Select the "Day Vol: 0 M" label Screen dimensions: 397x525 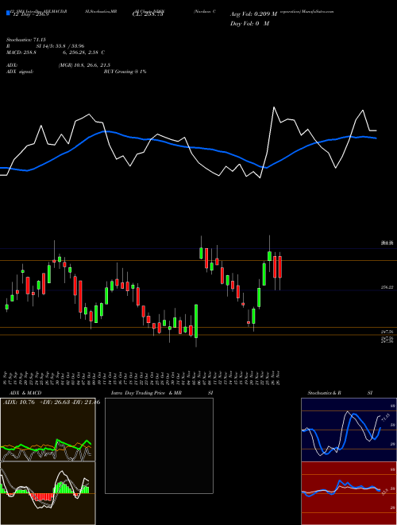coord(249,24)
